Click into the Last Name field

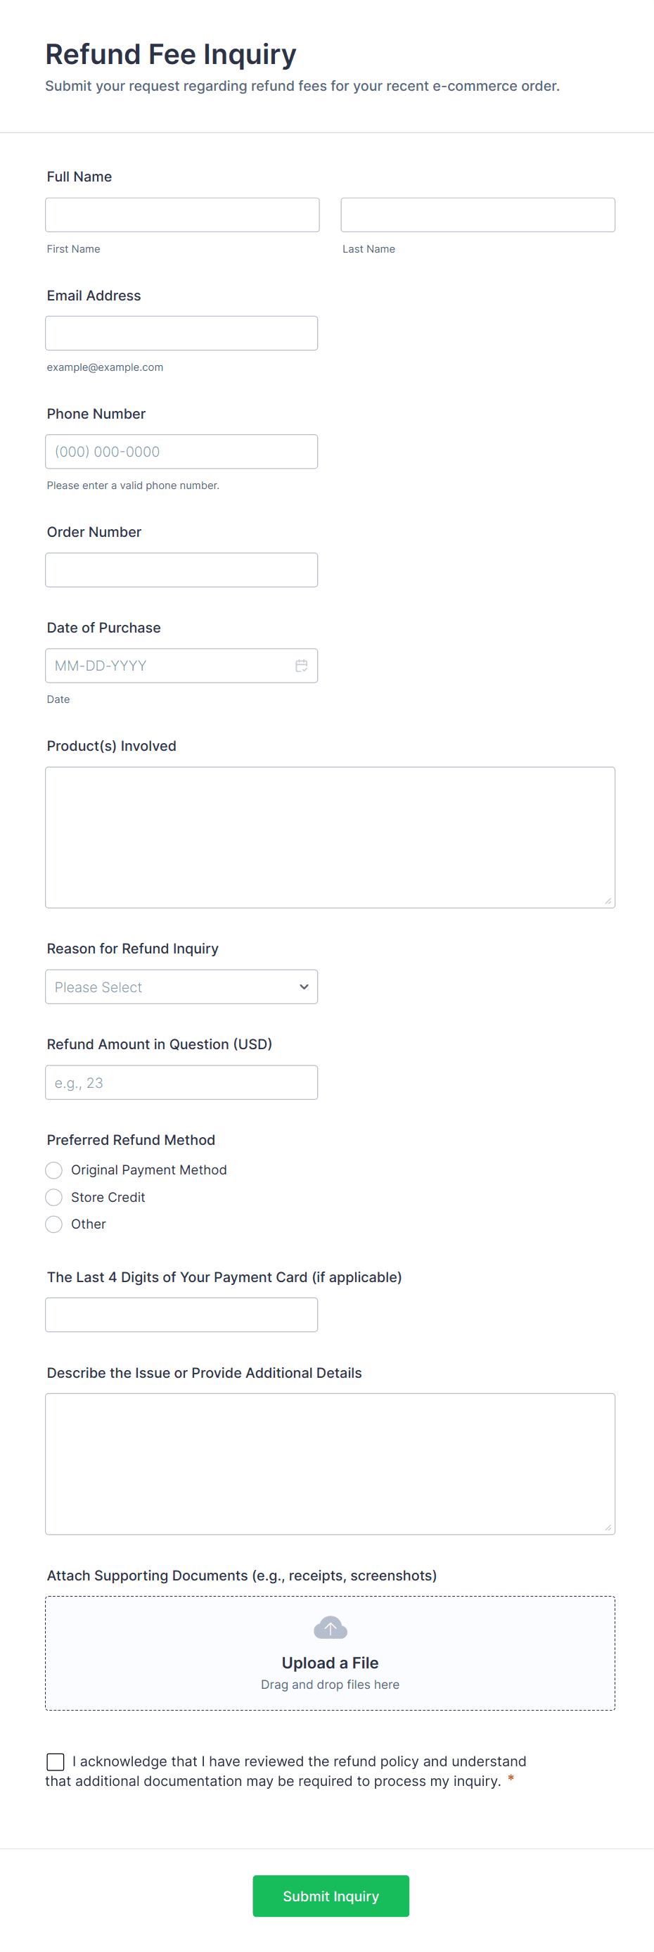(x=477, y=215)
